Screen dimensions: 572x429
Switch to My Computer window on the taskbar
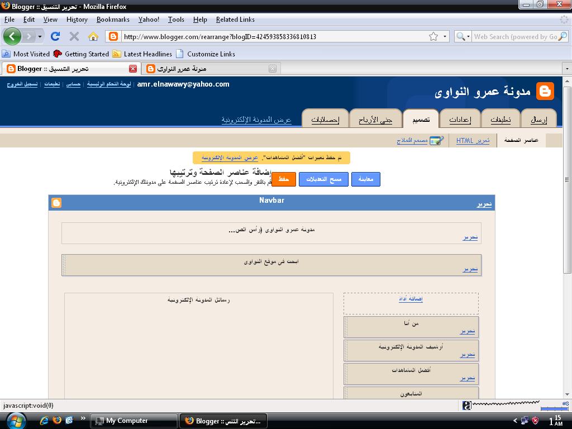click(134, 421)
